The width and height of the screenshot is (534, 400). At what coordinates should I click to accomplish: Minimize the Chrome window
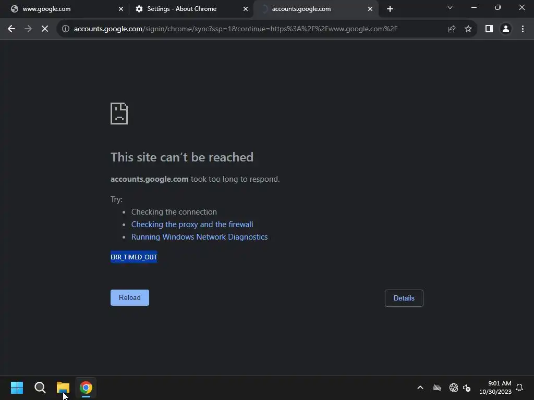pyautogui.click(x=474, y=7)
